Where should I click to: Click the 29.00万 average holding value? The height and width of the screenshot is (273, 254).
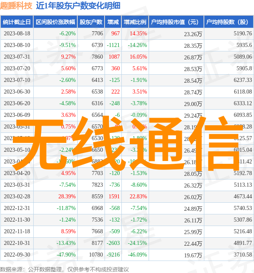tap(193, 104)
